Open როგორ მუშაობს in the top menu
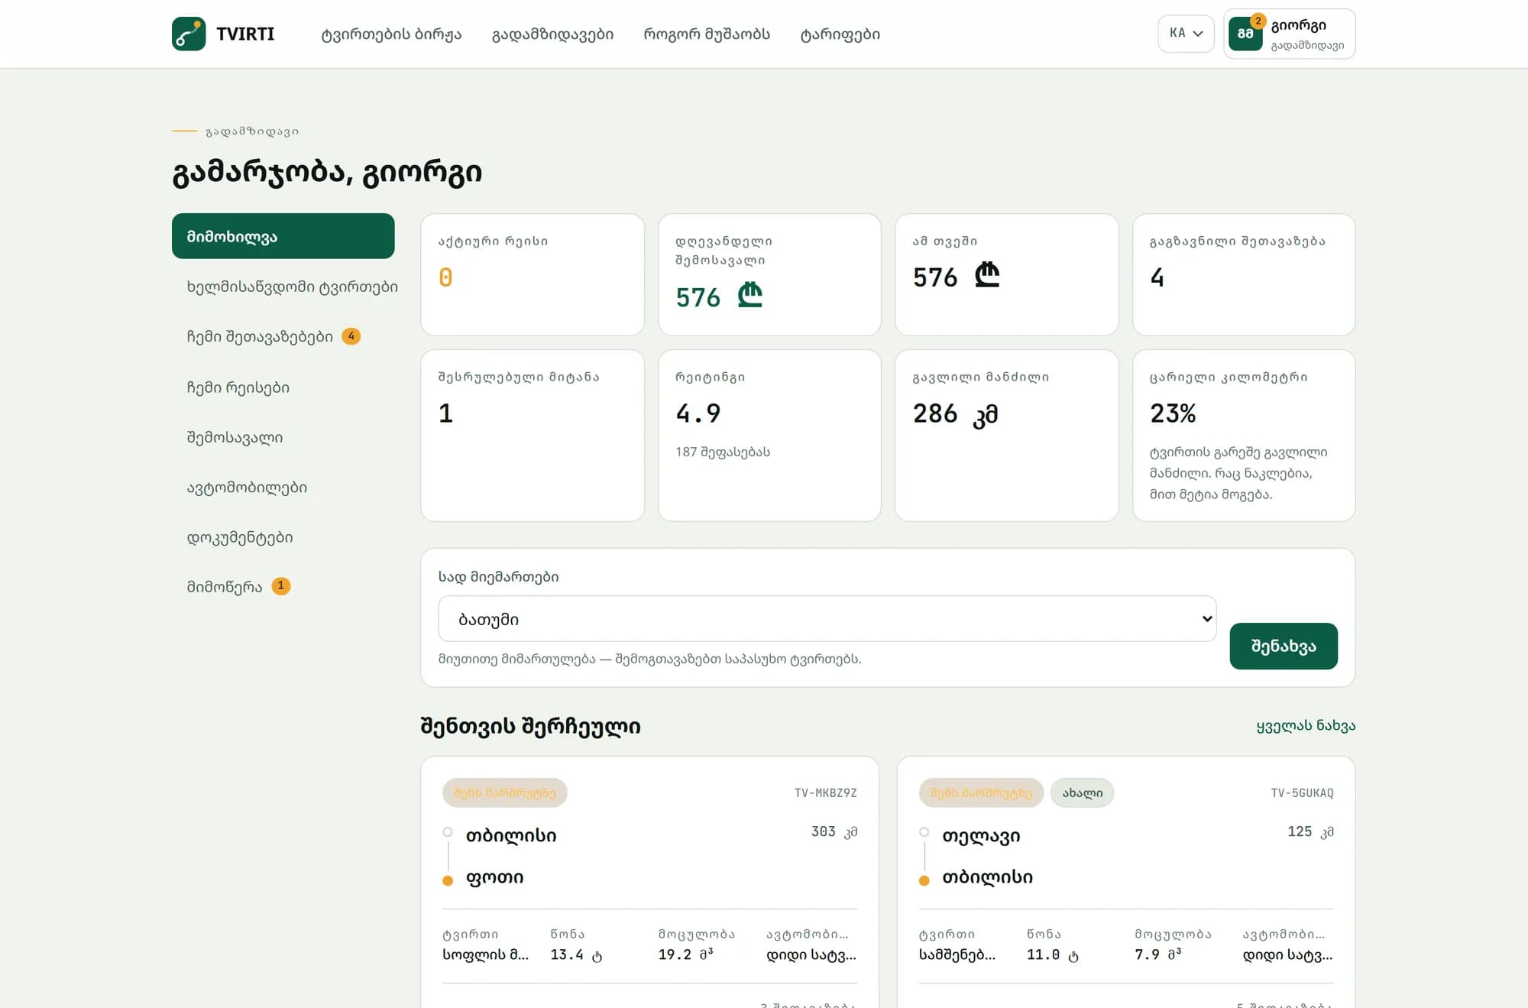The image size is (1528, 1008). 707,34
